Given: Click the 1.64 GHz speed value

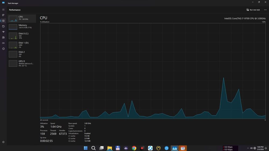Looking at the screenshot, I should pyautogui.click(x=56, y=127).
